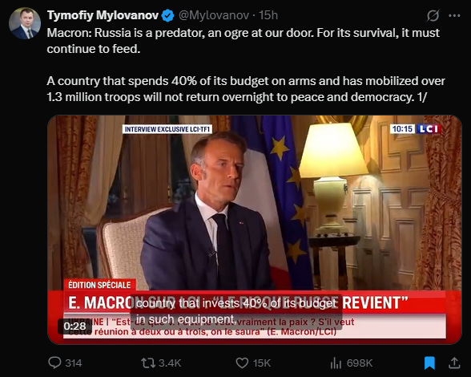The height and width of the screenshot is (377, 471).
Task: View analytics showing 698K views
Action: point(351,363)
